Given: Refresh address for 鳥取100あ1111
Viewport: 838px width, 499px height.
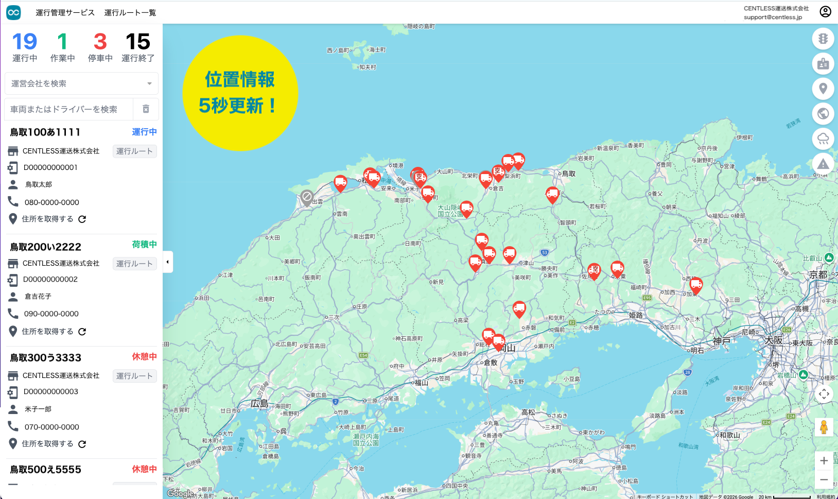Looking at the screenshot, I should pyautogui.click(x=82, y=219).
